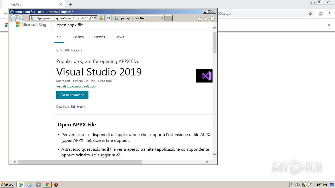Open the visualstudio.microsoft.com link
335x188 pixels.
(x=76, y=86)
